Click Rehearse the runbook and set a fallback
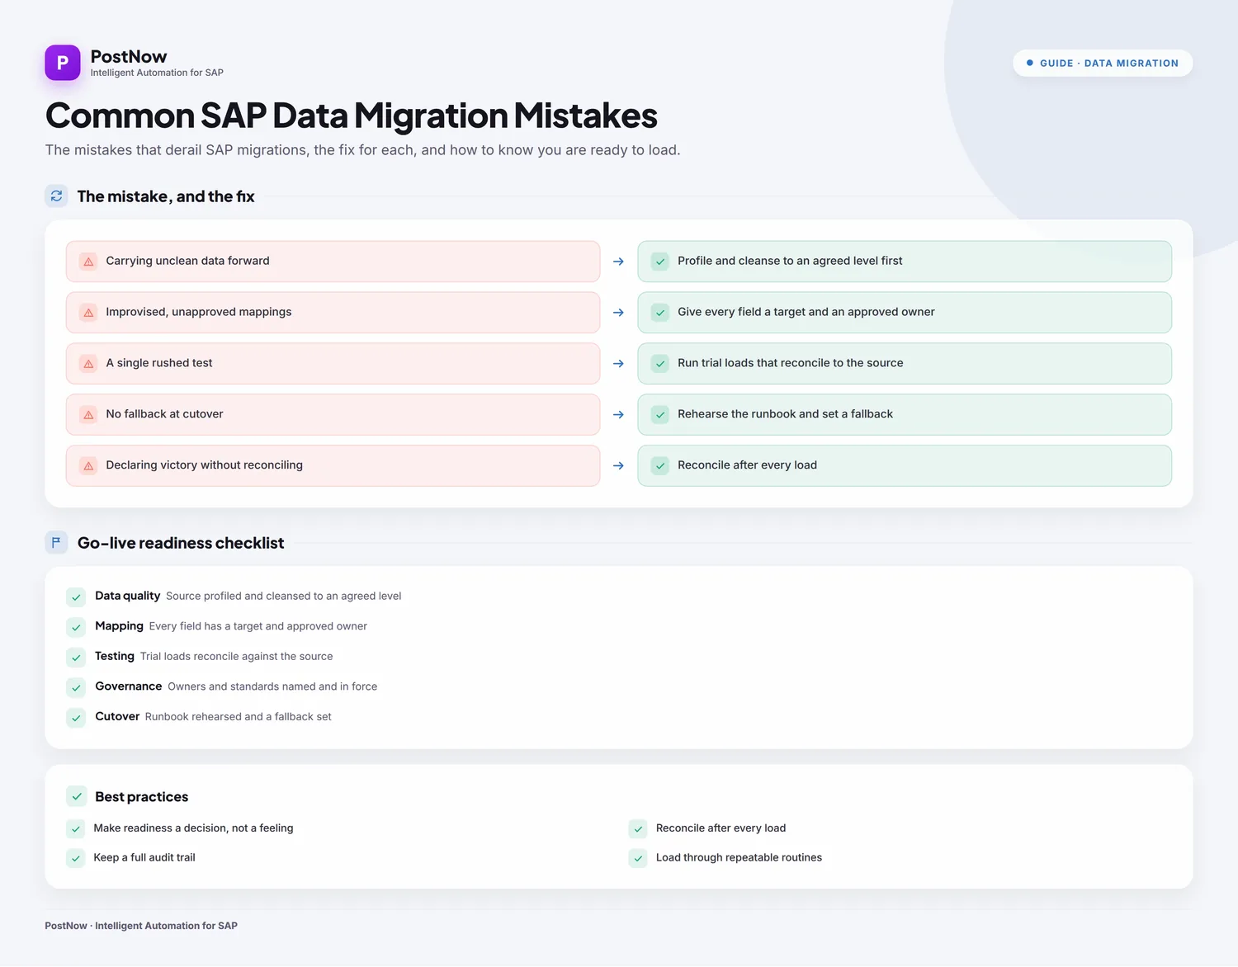The image size is (1238, 967). [x=785, y=414]
